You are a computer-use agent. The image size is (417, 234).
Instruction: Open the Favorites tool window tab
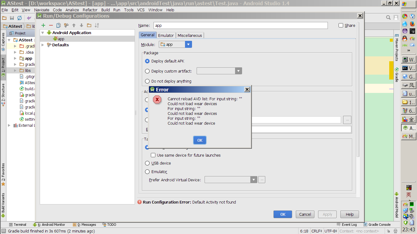(x=3, y=174)
